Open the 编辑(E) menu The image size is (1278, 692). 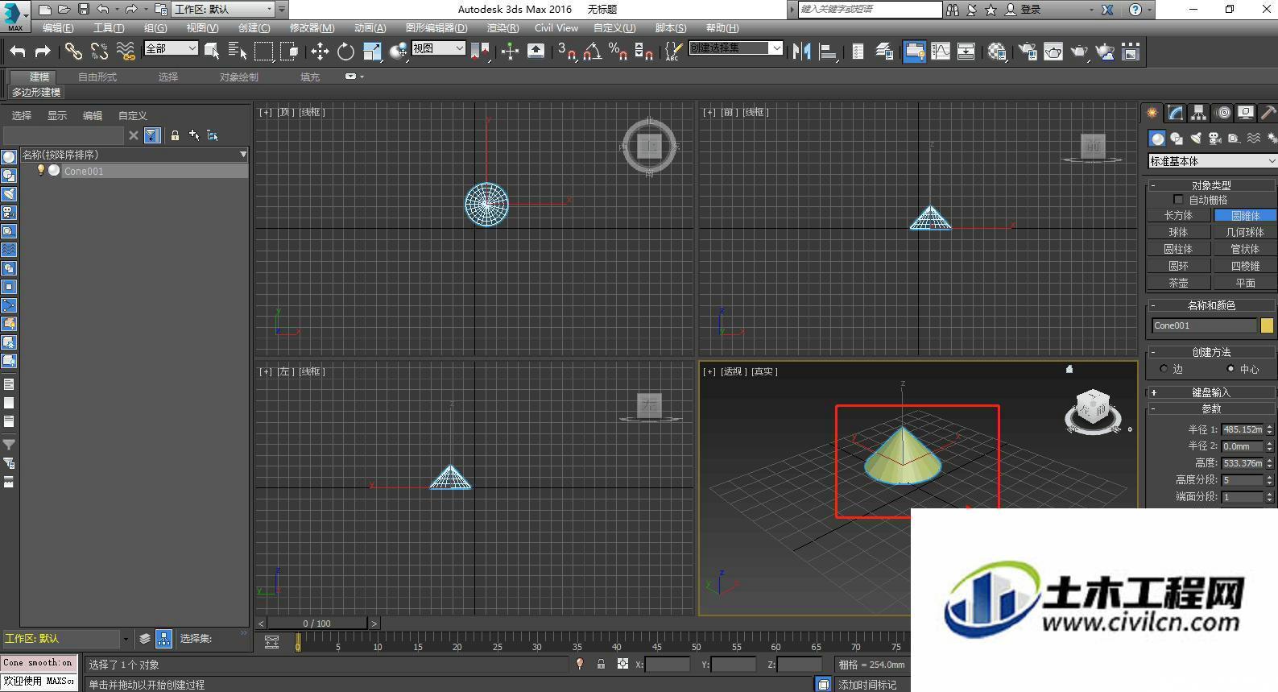click(x=58, y=28)
